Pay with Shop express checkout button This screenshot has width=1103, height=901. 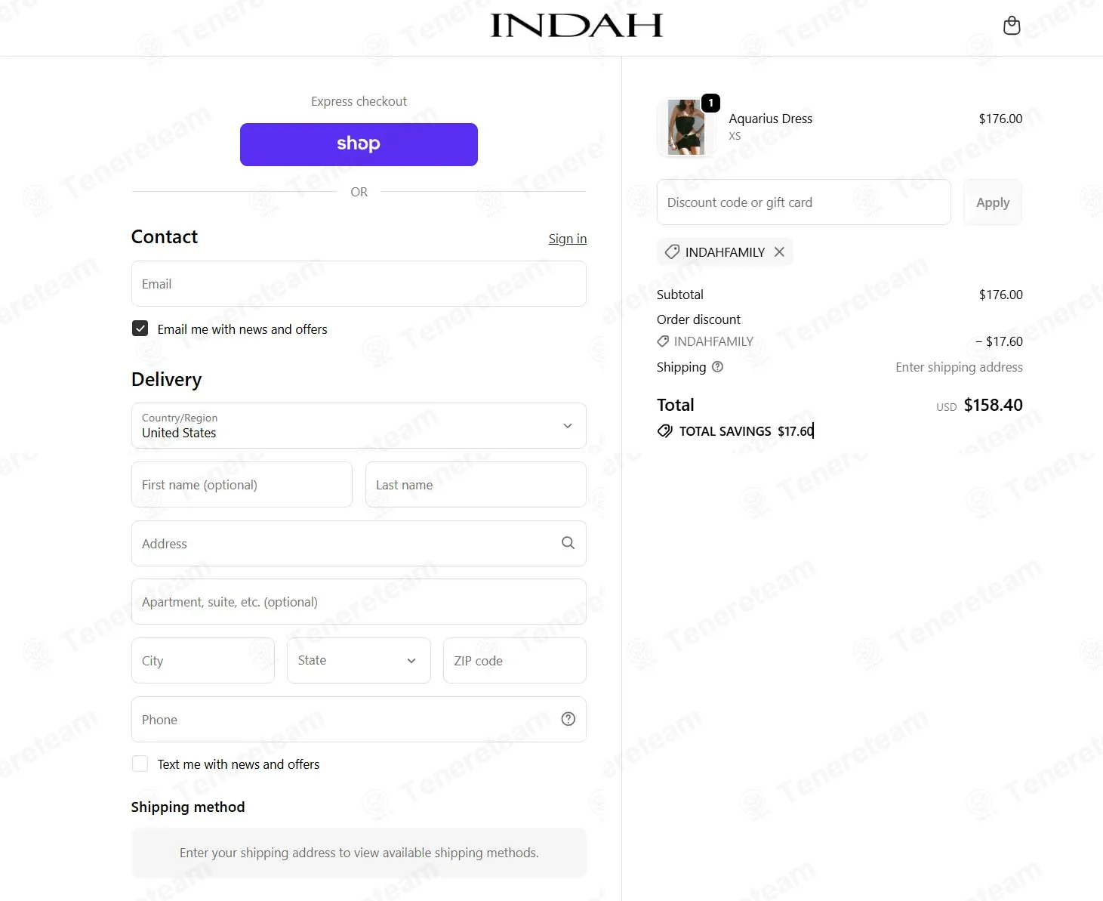pyautogui.click(x=359, y=144)
